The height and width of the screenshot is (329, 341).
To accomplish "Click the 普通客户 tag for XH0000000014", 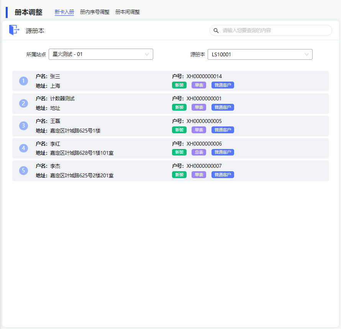I will (223, 85).
